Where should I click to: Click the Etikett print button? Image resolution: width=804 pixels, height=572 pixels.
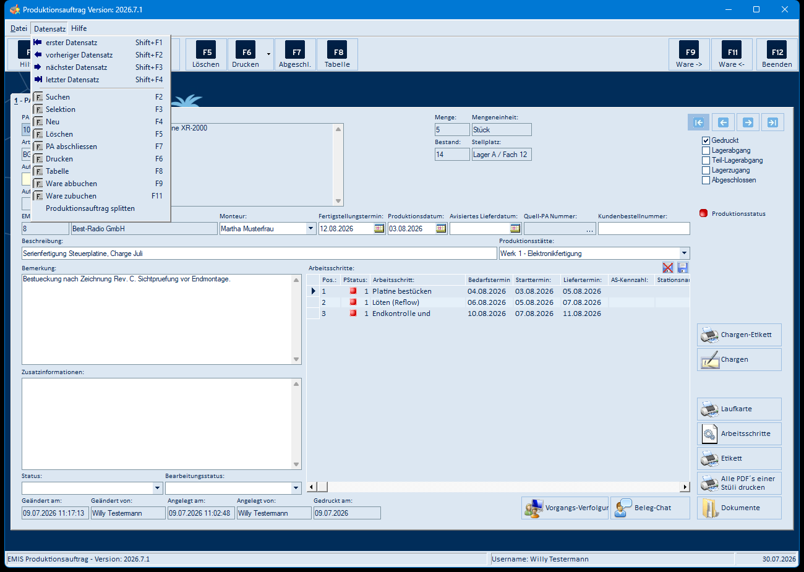pyautogui.click(x=739, y=458)
